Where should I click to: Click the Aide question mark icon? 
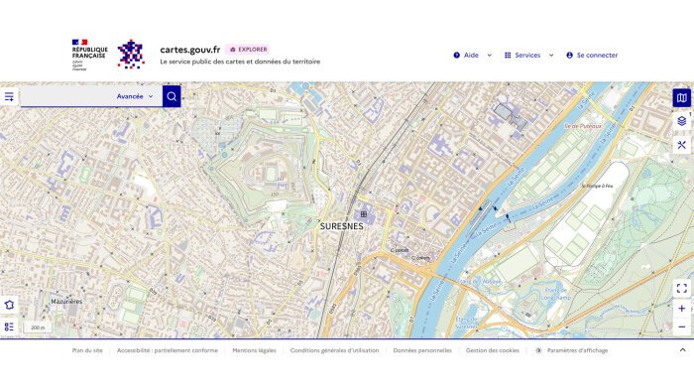[x=457, y=56]
